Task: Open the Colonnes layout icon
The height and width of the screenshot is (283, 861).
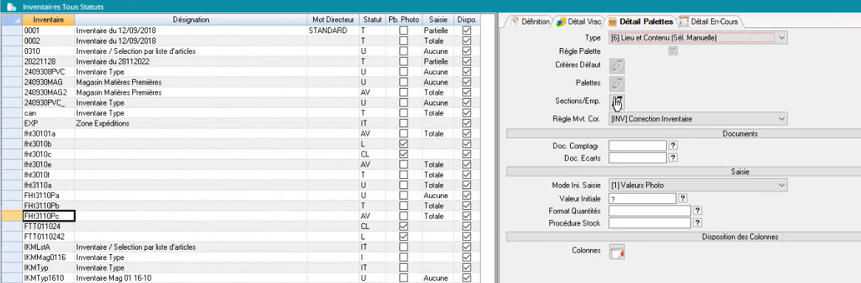Action: tap(617, 251)
